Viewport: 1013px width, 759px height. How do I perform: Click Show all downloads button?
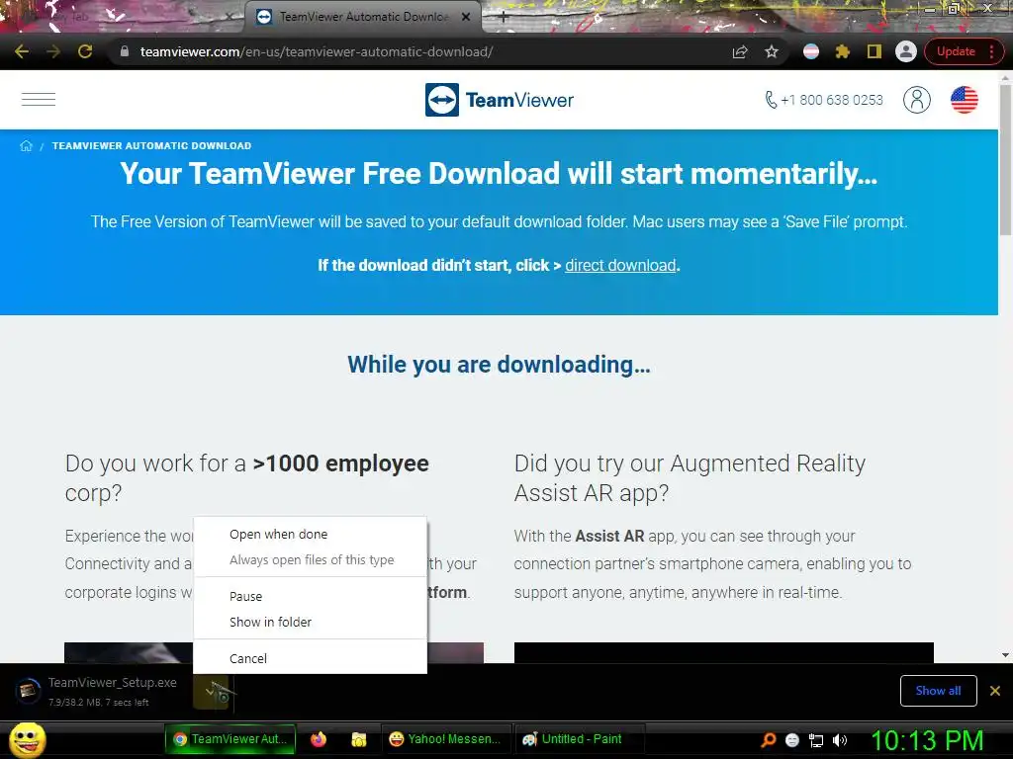click(938, 691)
